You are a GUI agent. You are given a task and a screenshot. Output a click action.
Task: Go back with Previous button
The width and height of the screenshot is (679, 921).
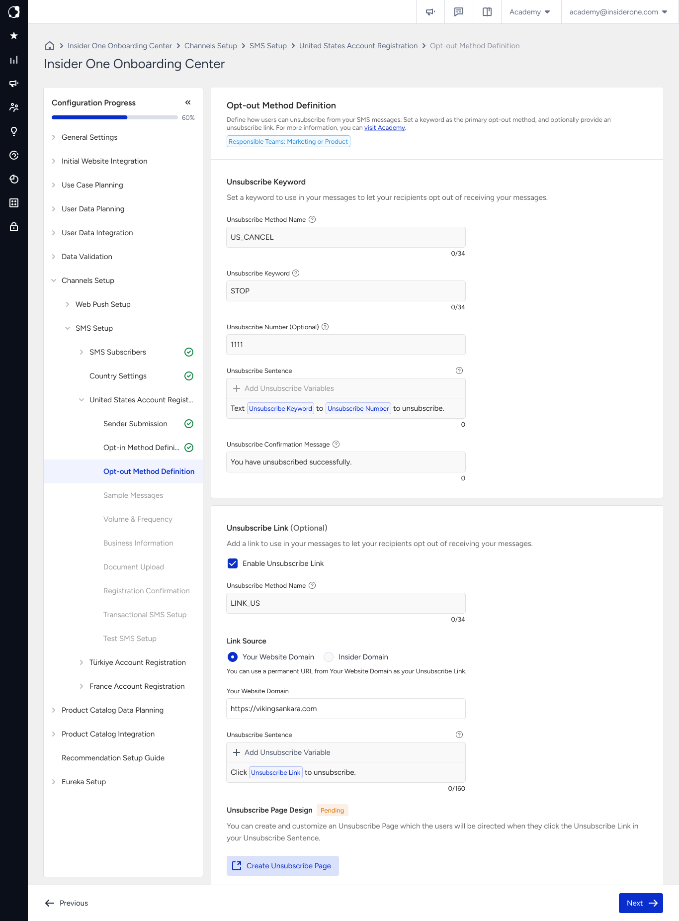point(67,903)
